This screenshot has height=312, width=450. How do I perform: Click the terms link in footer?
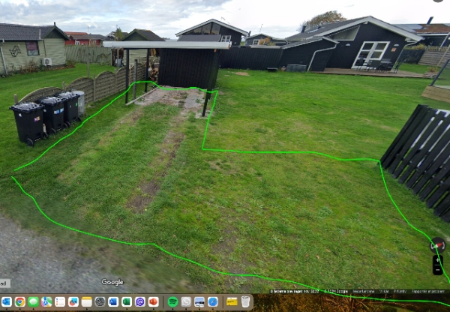[x=384, y=291]
